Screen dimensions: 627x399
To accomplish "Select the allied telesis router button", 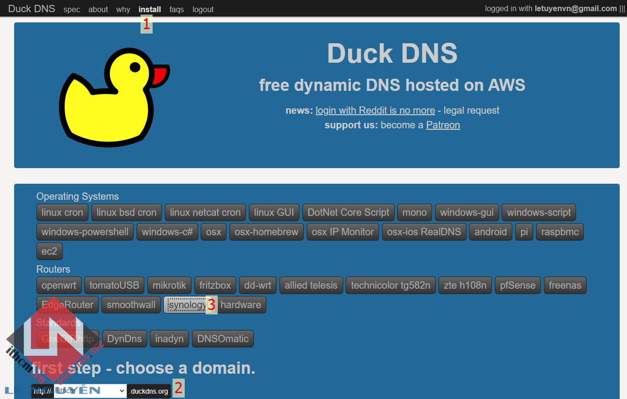I will point(311,285).
